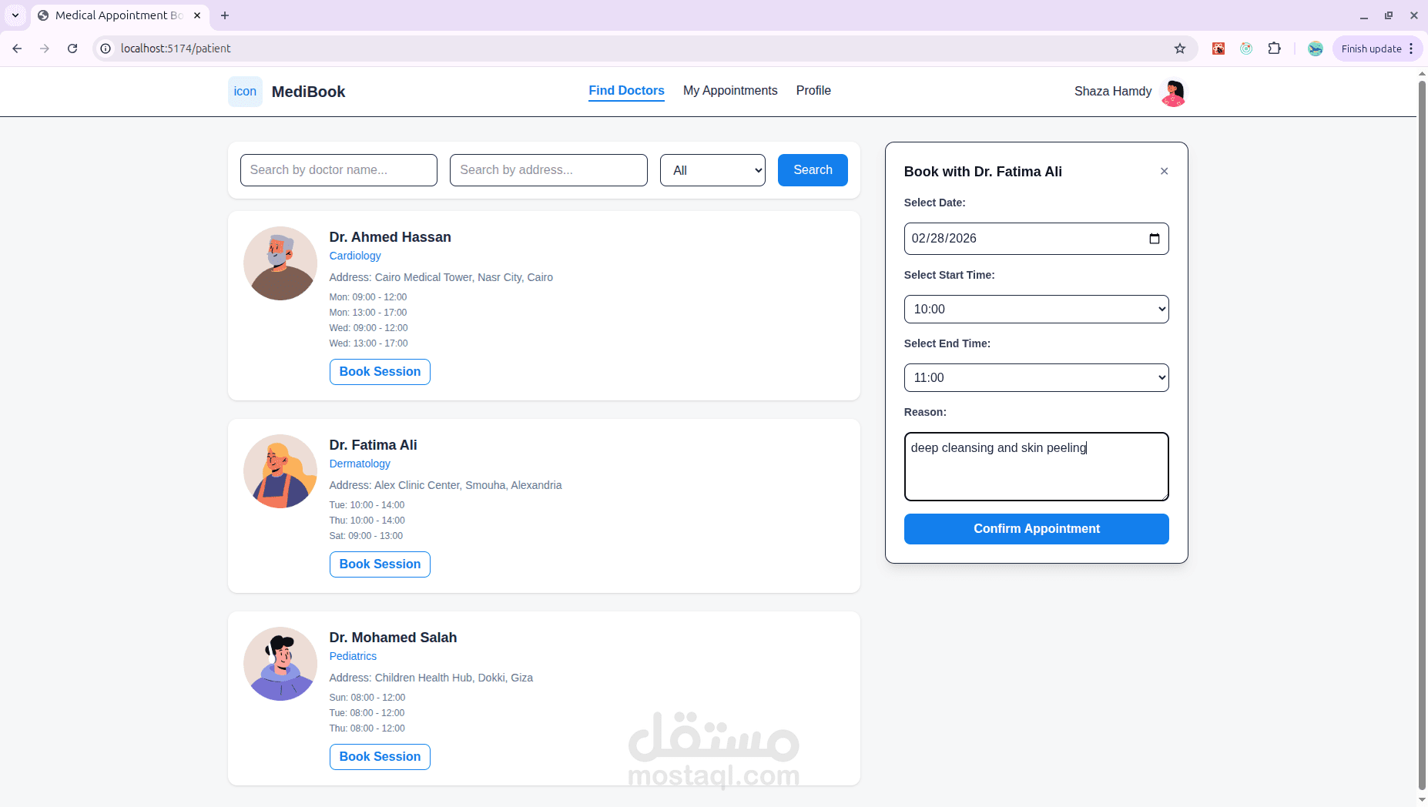Open the calendar picker in the date field

1155,239
